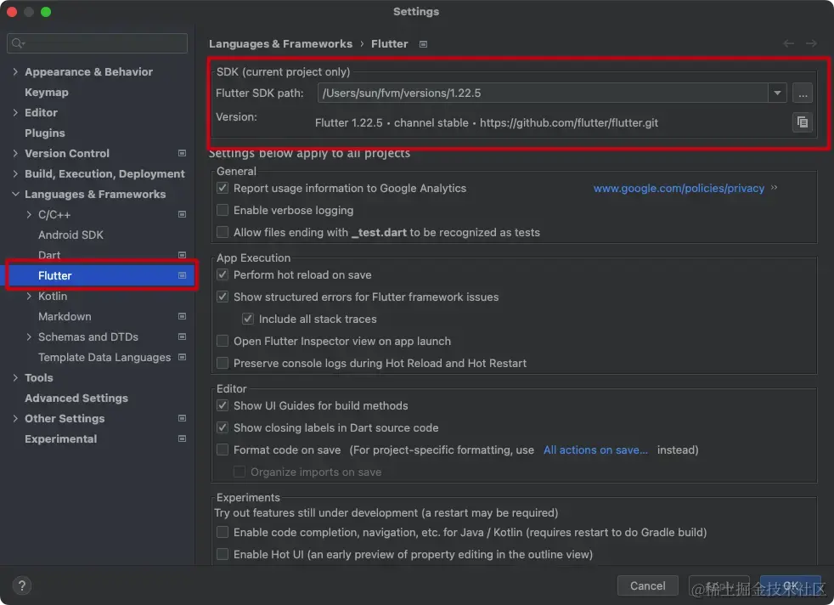Screen dimensions: 834x605
Task: Open the All actions on save link
Action: pos(595,450)
